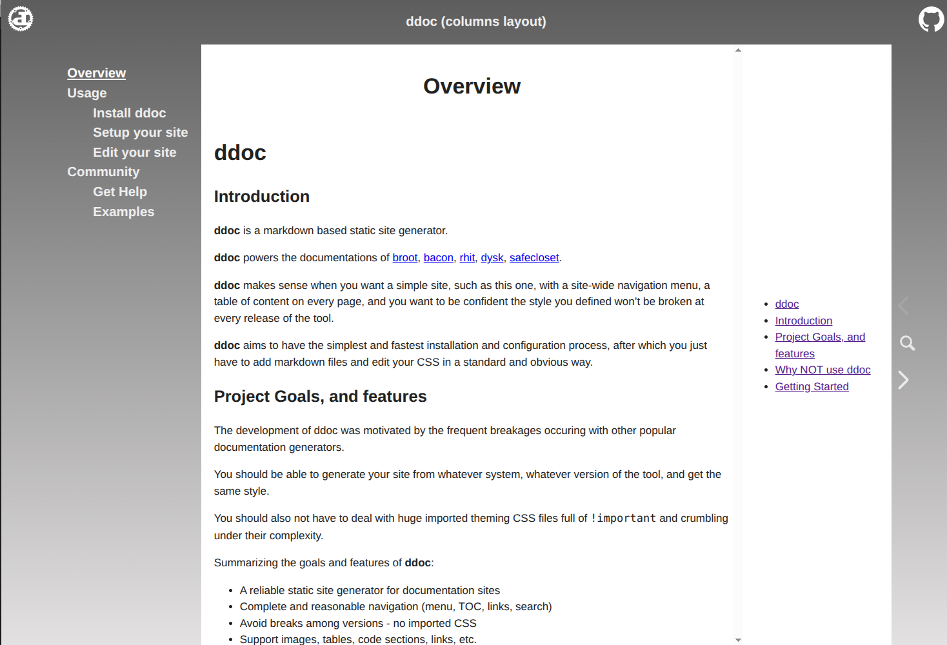Open the Install ddoc page
947x645 pixels.
129,113
